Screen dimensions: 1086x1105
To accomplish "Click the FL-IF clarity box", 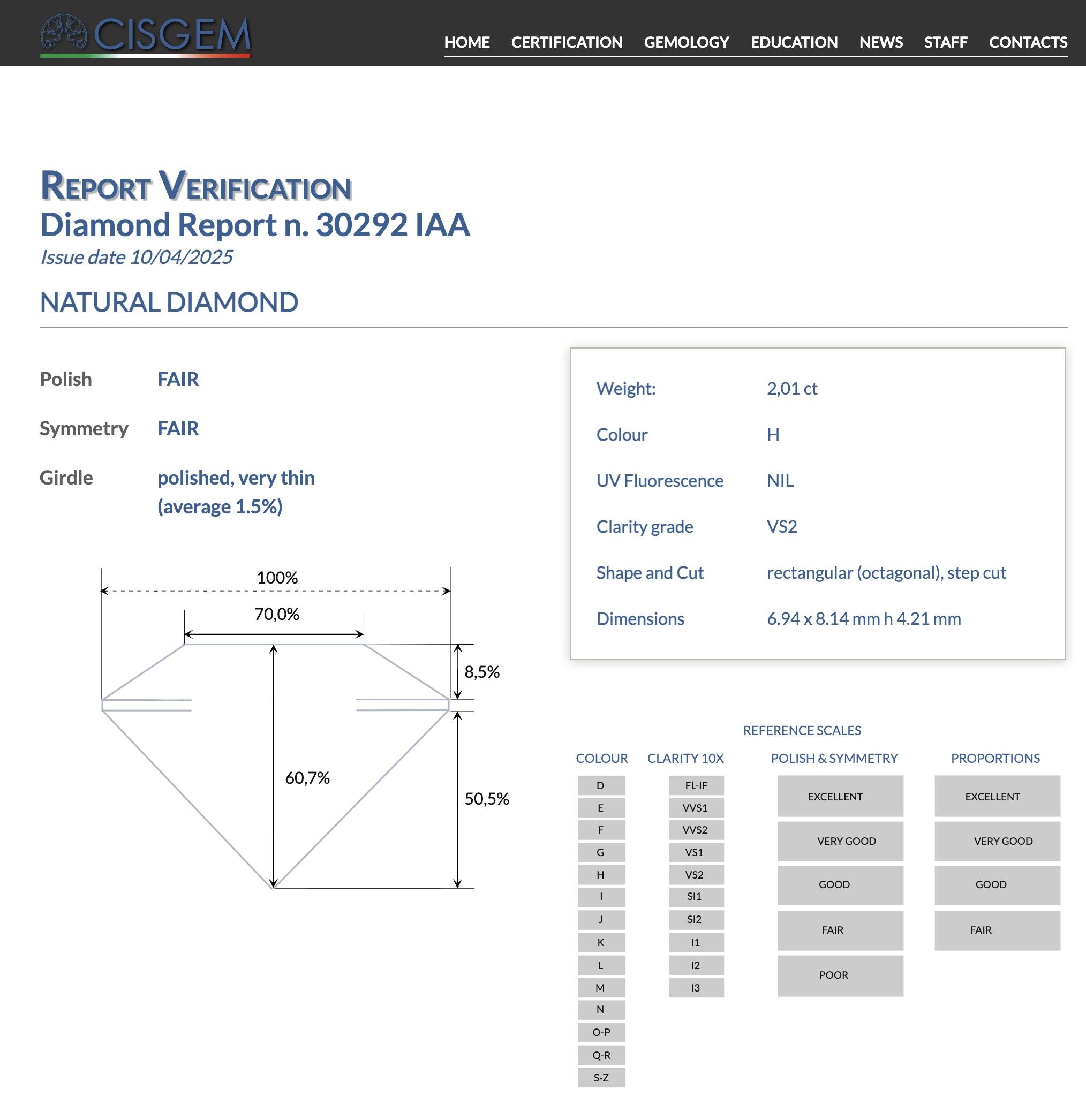I will tap(696, 785).
